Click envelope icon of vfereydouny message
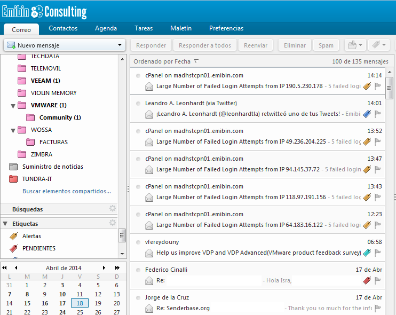The width and height of the screenshot is (396, 315). coord(149,253)
